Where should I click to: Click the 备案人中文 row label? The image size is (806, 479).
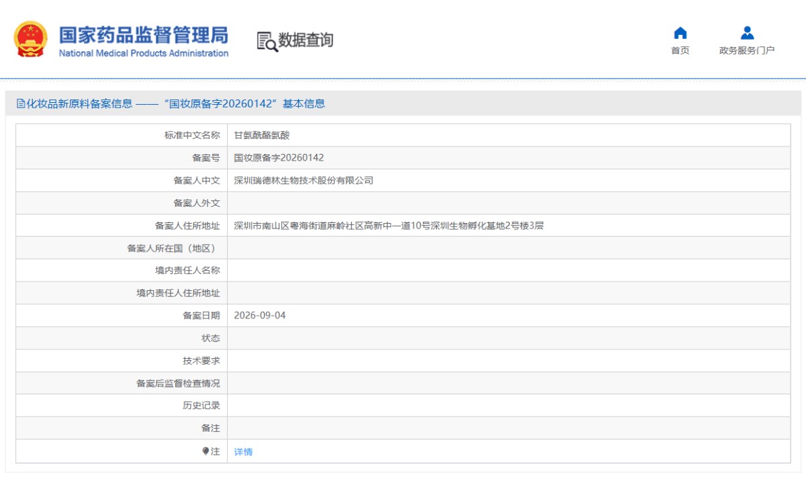tap(197, 180)
